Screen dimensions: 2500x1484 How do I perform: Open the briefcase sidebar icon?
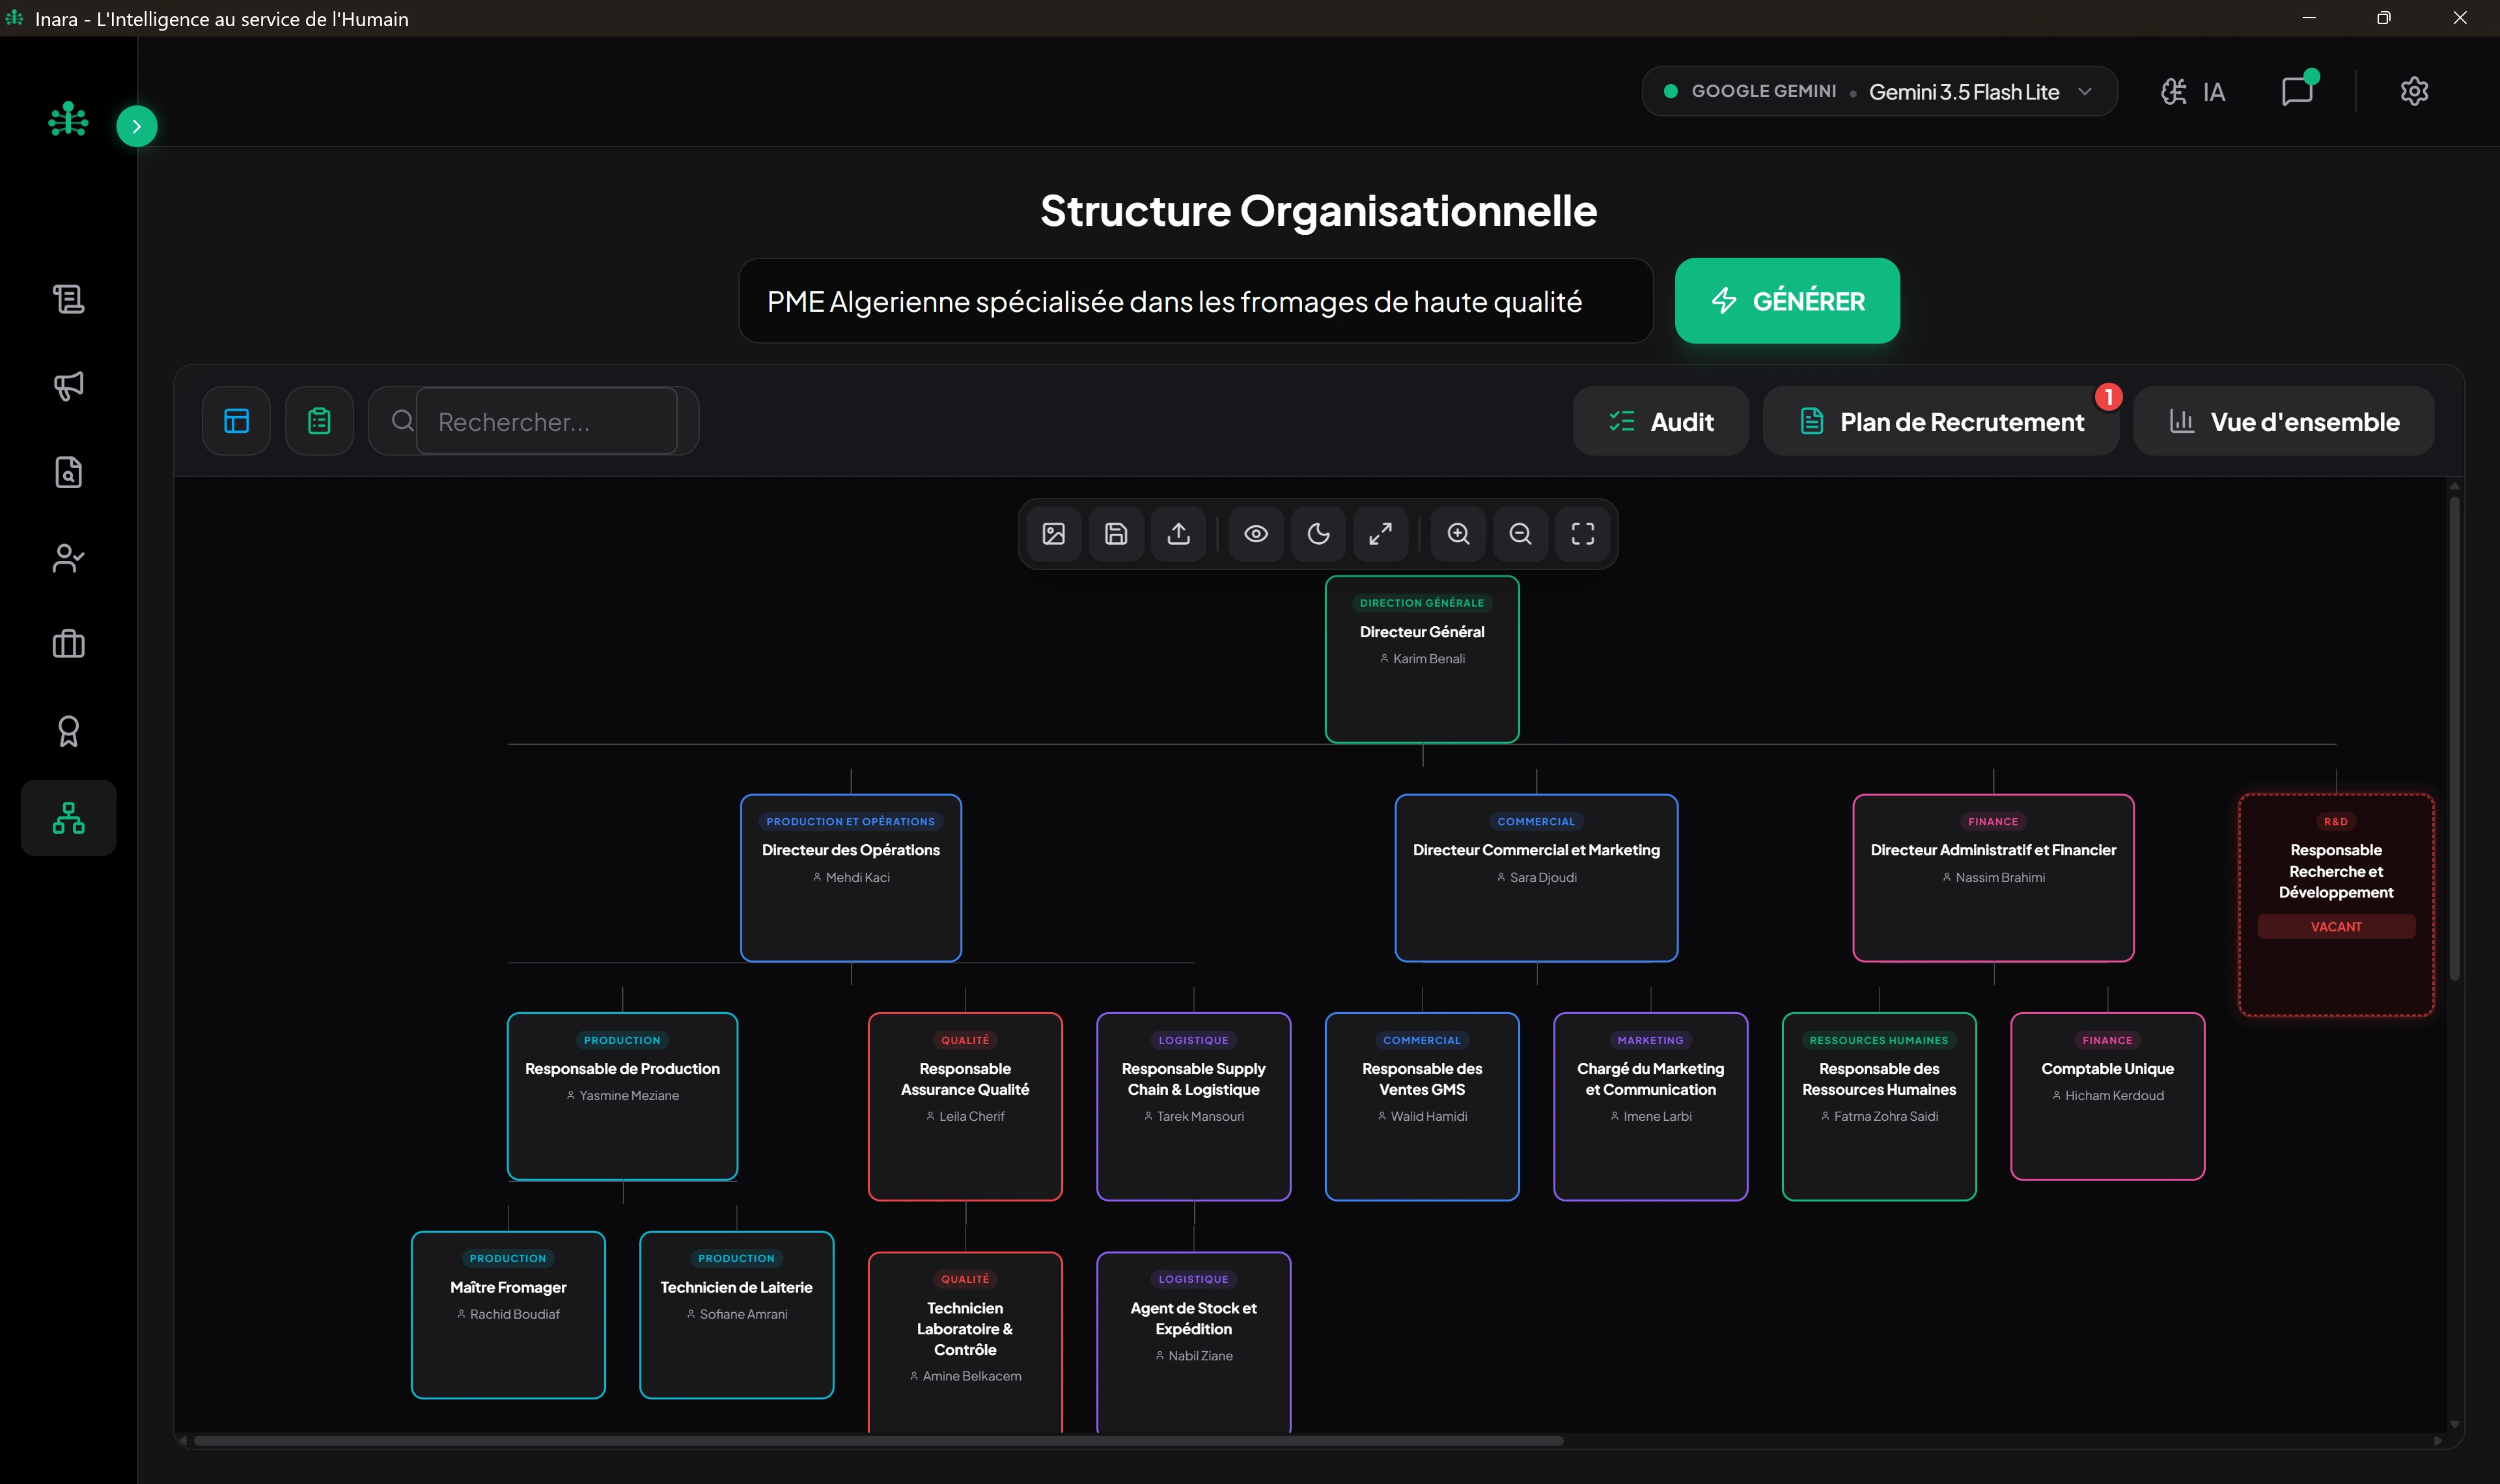[68, 644]
